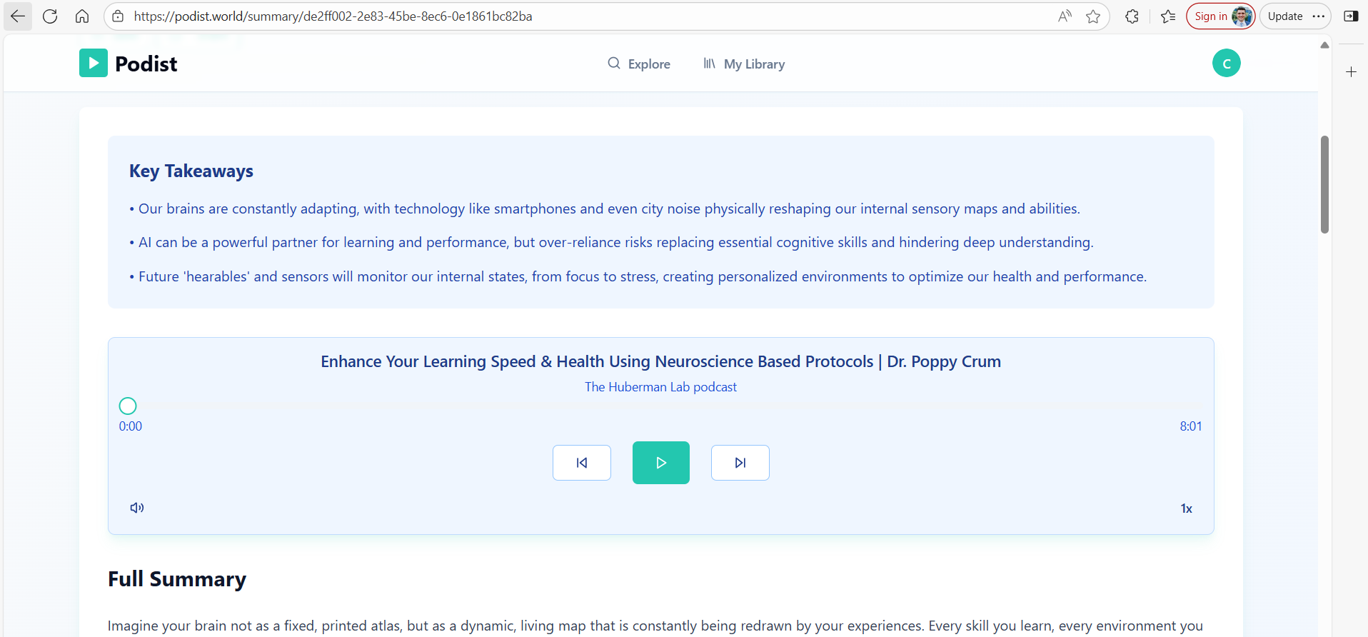
Task: Click scrollbar up arrow
Action: coord(1324,45)
